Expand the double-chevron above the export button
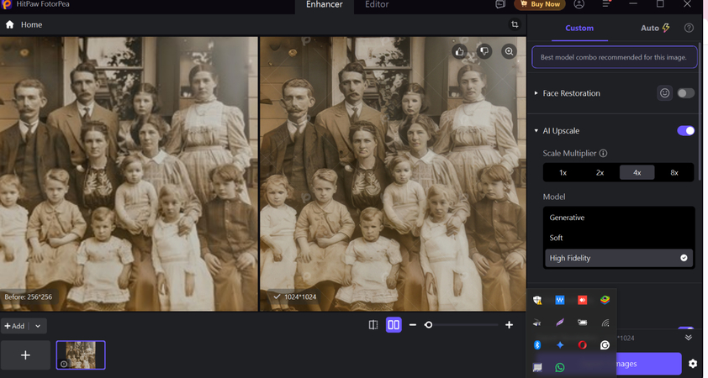 (688, 338)
